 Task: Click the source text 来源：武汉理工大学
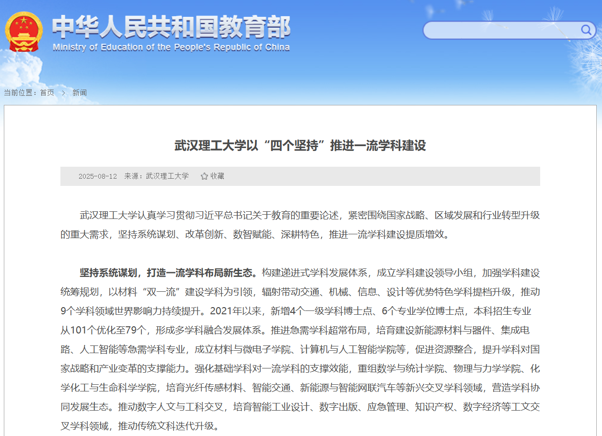157,176
